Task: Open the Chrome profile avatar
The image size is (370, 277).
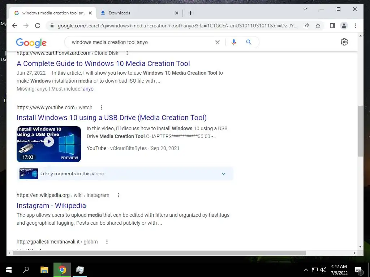Action: tap(344, 26)
